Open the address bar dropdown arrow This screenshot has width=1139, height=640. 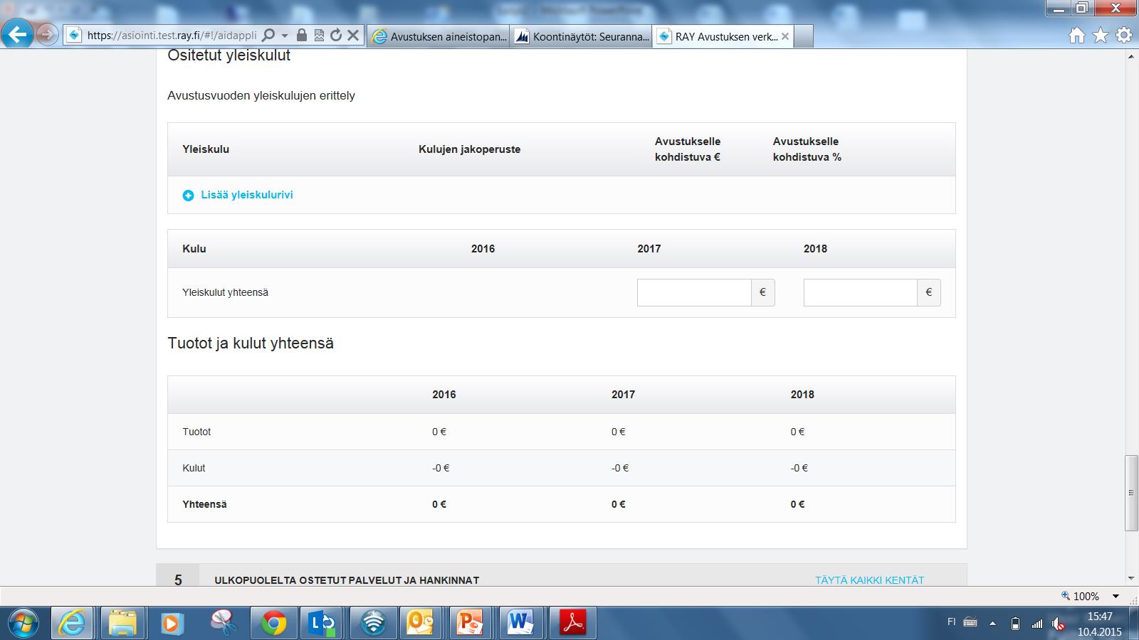click(285, 35)
